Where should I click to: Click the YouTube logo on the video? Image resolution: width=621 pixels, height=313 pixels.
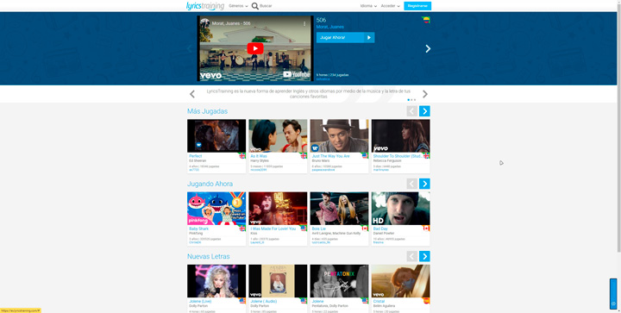pos(296,74)
